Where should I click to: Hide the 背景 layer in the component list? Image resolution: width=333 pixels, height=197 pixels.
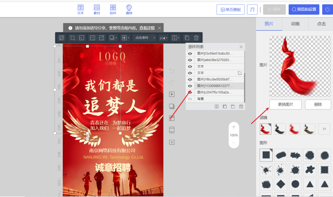coord(190,99)
